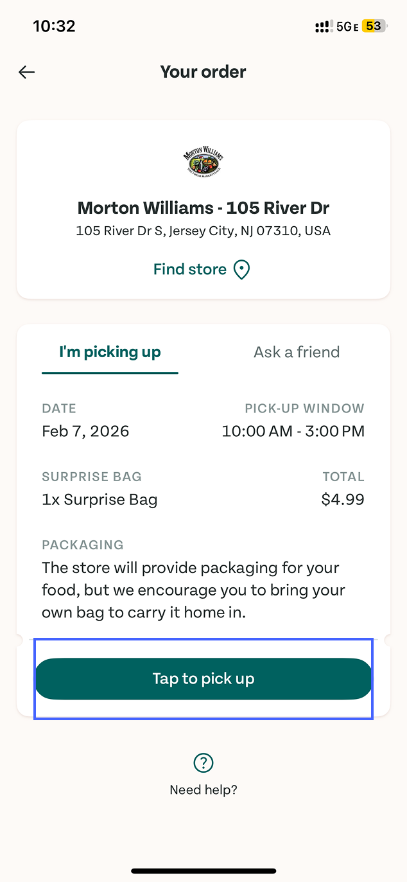Image resolution: width=407 pixels, height=882 pixels.
Task: Tap the clock time in status bar
Action: (55, 26)
